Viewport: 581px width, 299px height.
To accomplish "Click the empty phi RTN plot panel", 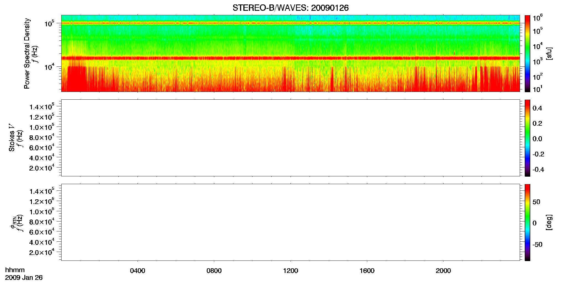I will point(290,222).
